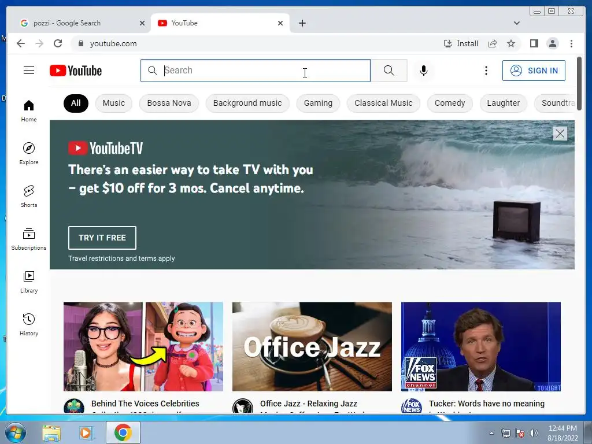Select the Laughter chip

click(504, 103)
